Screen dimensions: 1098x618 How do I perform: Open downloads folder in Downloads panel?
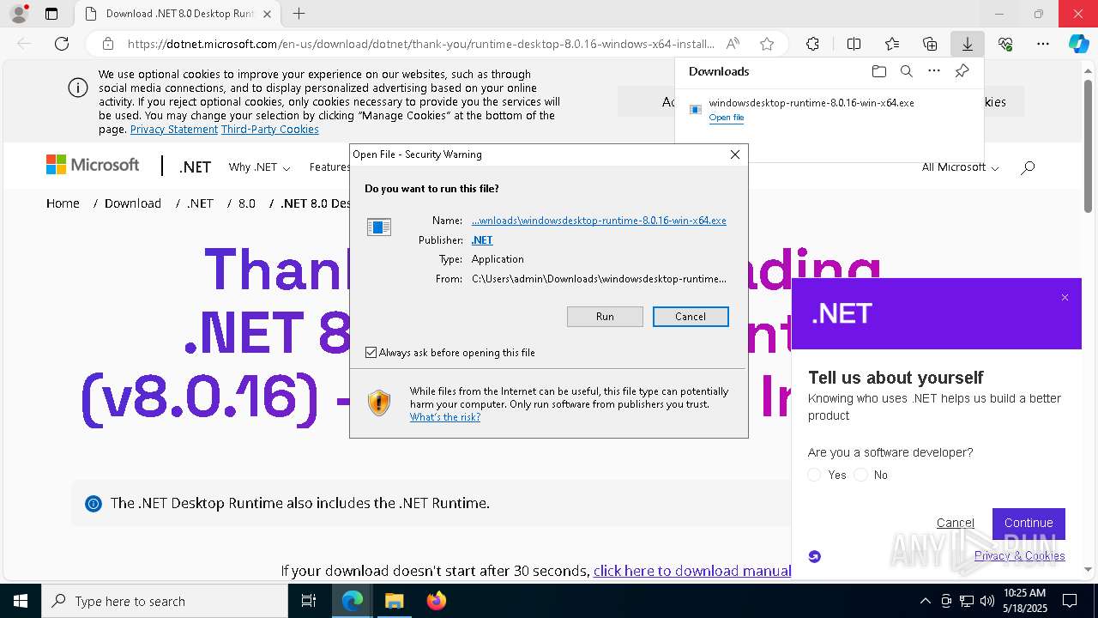(878, 71)
